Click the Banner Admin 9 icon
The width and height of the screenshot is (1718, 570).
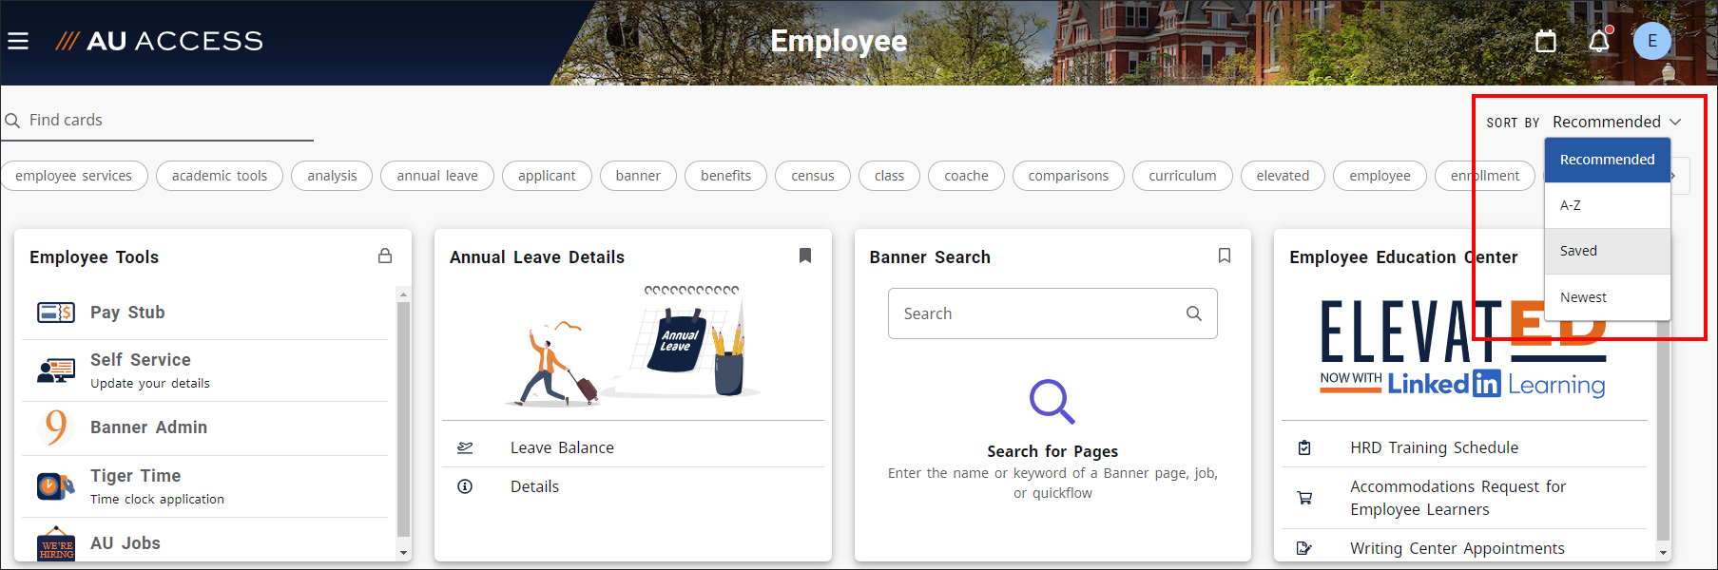pyautogui.click(x=56, y=427)
